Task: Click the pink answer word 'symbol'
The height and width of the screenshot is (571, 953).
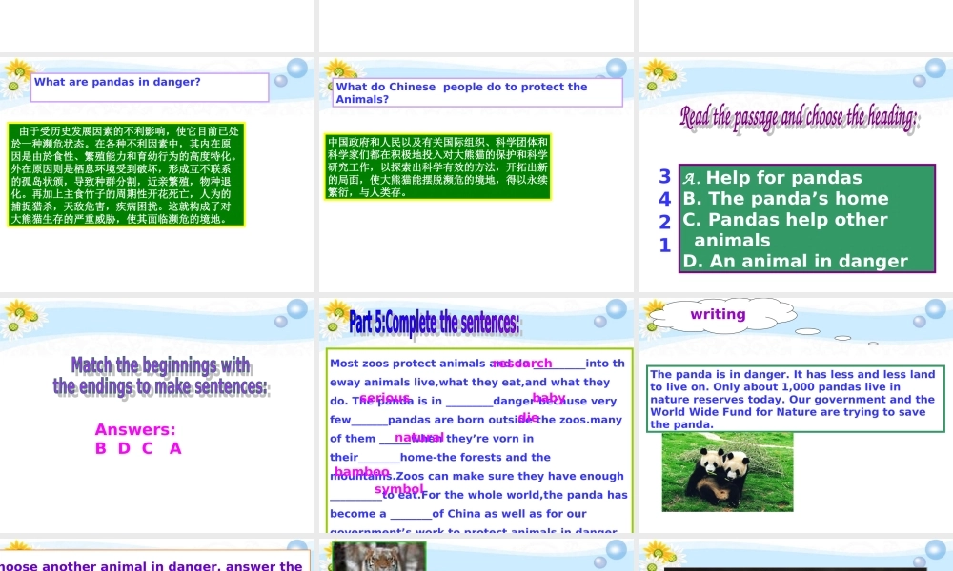Action: (x=398, y=490)
